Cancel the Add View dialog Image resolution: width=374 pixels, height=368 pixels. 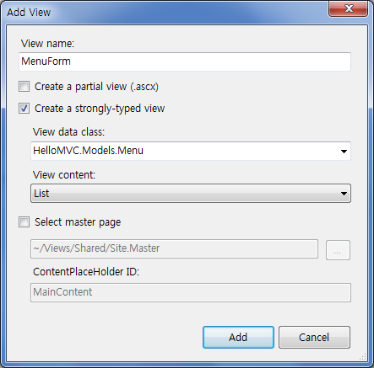pos(314,337)
